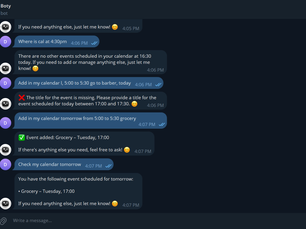This screenshot has width=306, height=229.
Task: Click the bot avatar beside the 4:05 PM message
Action: [6, 27]
